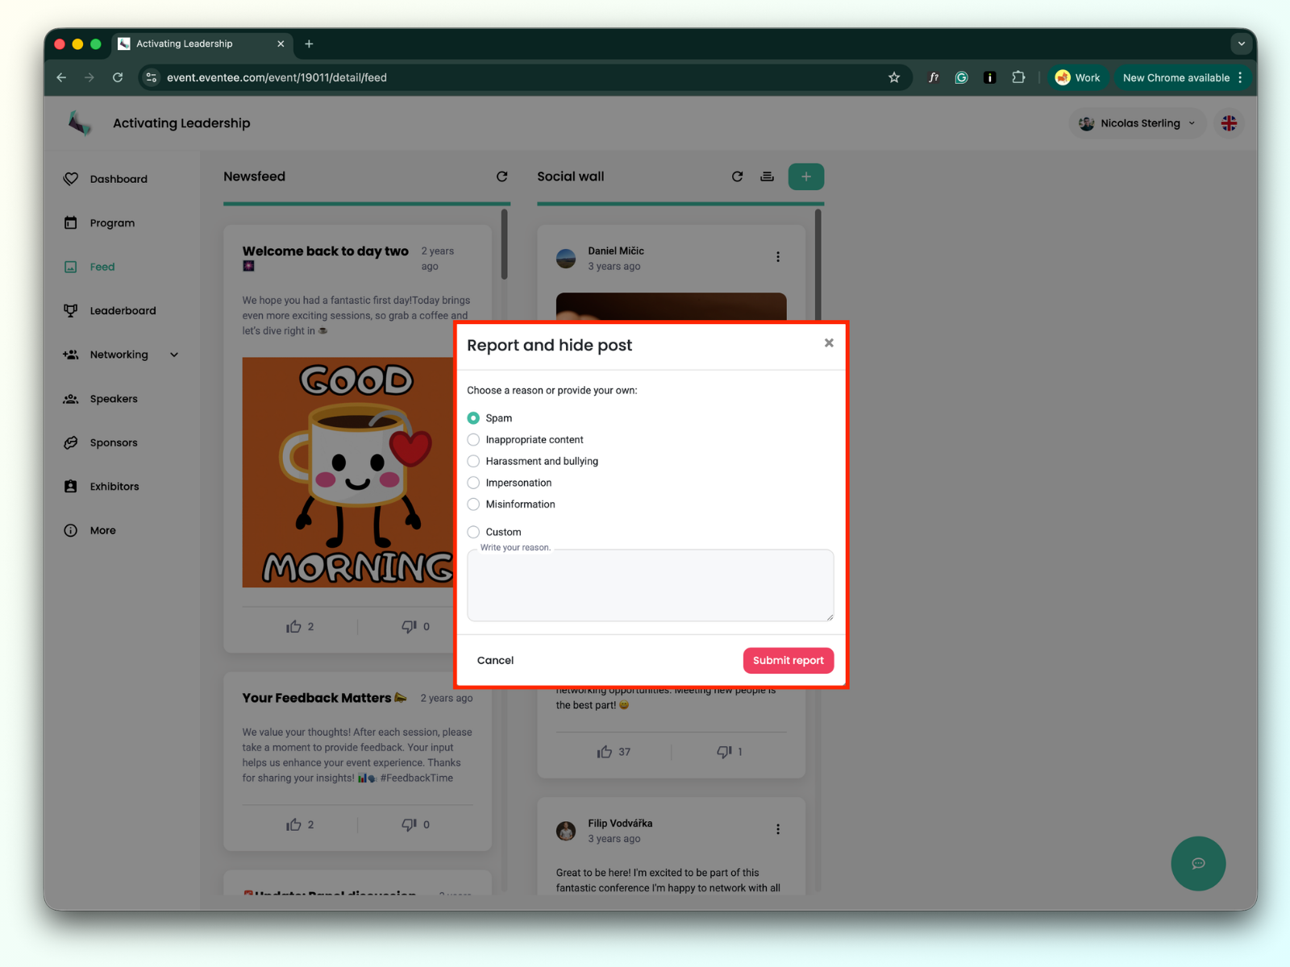Go to Leaderboard in the sidebar
Viewport: 1290px width, 967px height.
(123, 311)
